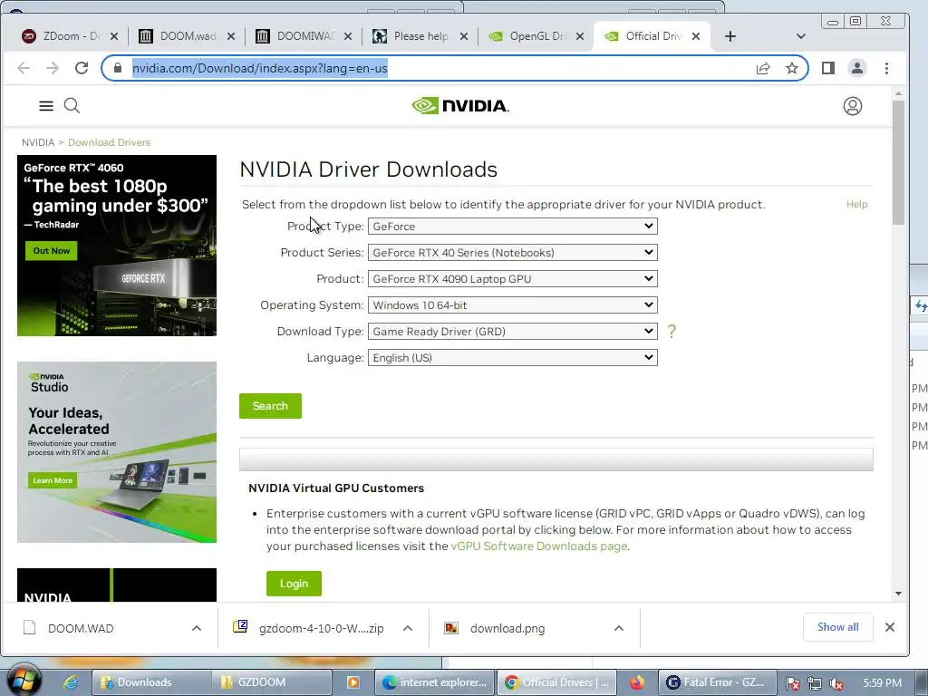Open Chrome profile avatar
This screenshot has width=928, height=696.
[857, 68]
